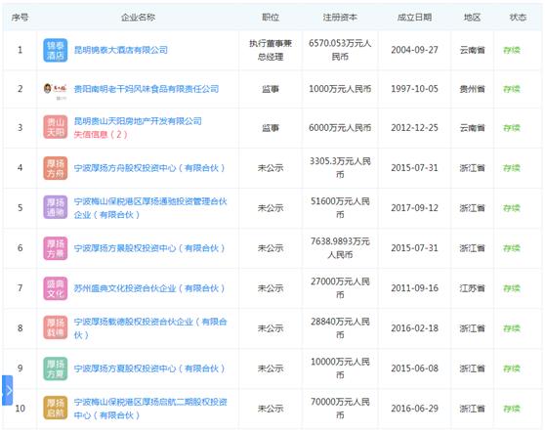
Task: Select the 51600万元人民币 capital cell
Action: tap(340, 208)
